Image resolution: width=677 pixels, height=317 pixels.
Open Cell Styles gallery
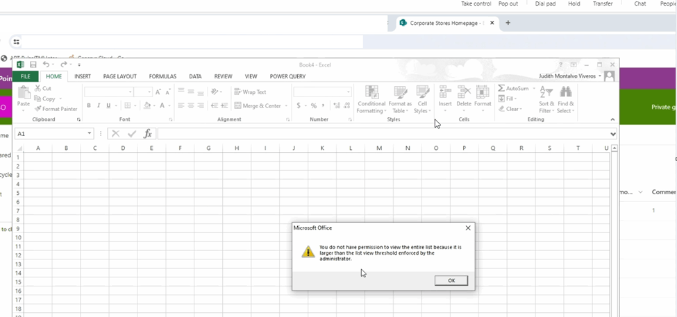422,100
